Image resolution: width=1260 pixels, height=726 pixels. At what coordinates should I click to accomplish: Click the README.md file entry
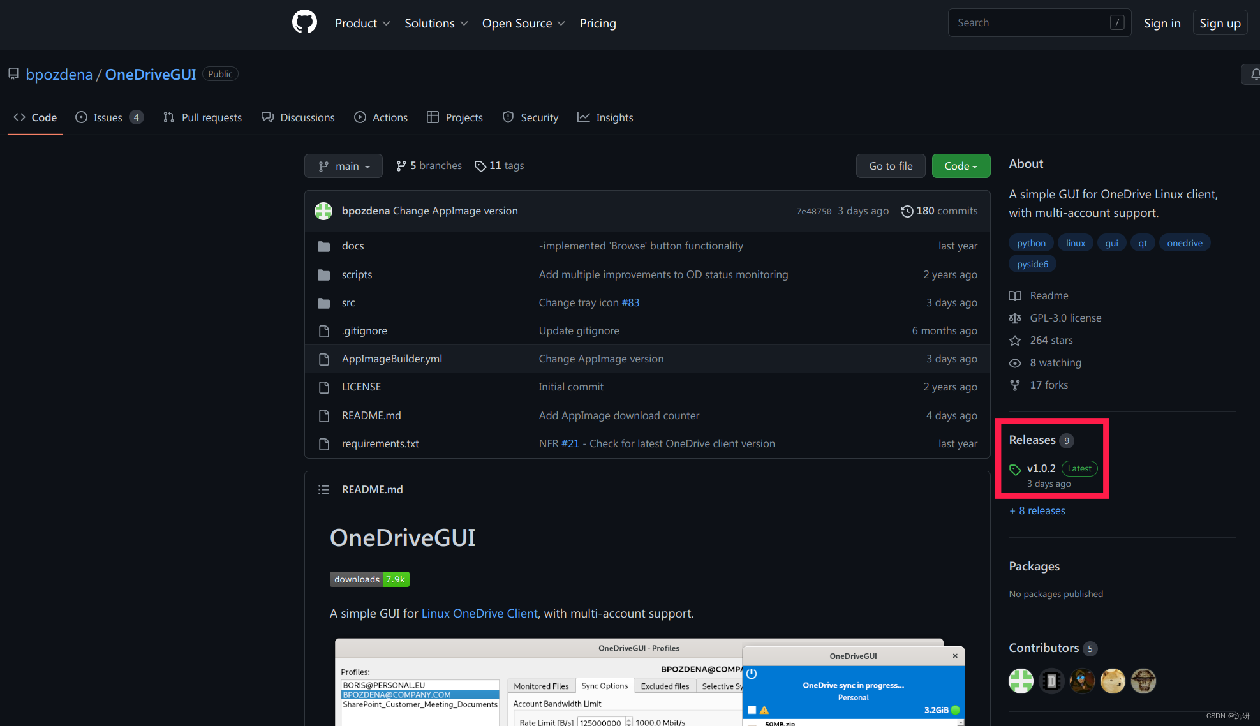click(x=371, y=415)
